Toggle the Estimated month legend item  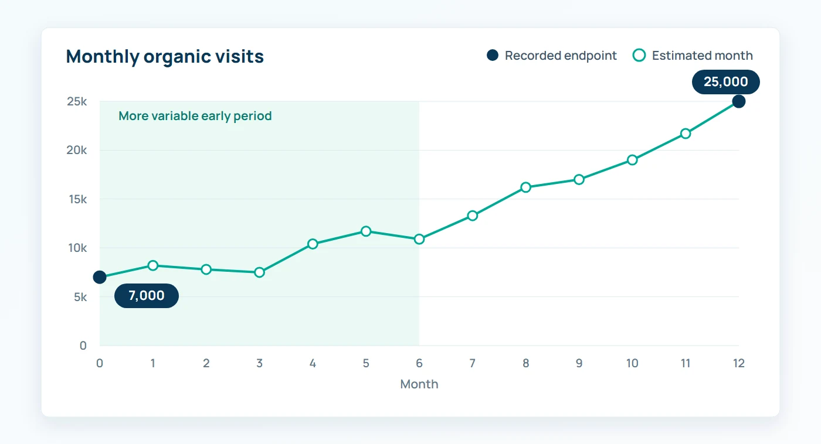click(x=693, y=56)
